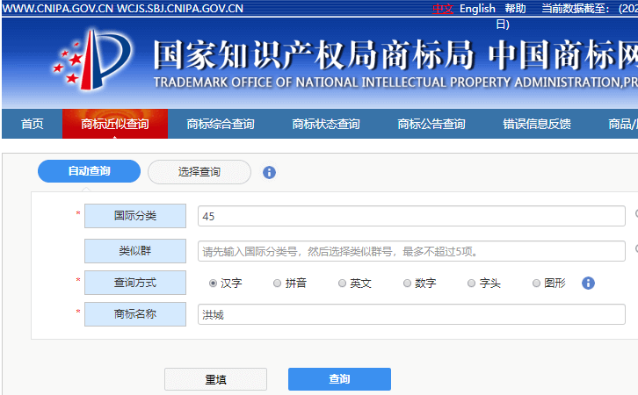Click the 国际分类 field label
The image size is (638, 395).
point(135,216)
